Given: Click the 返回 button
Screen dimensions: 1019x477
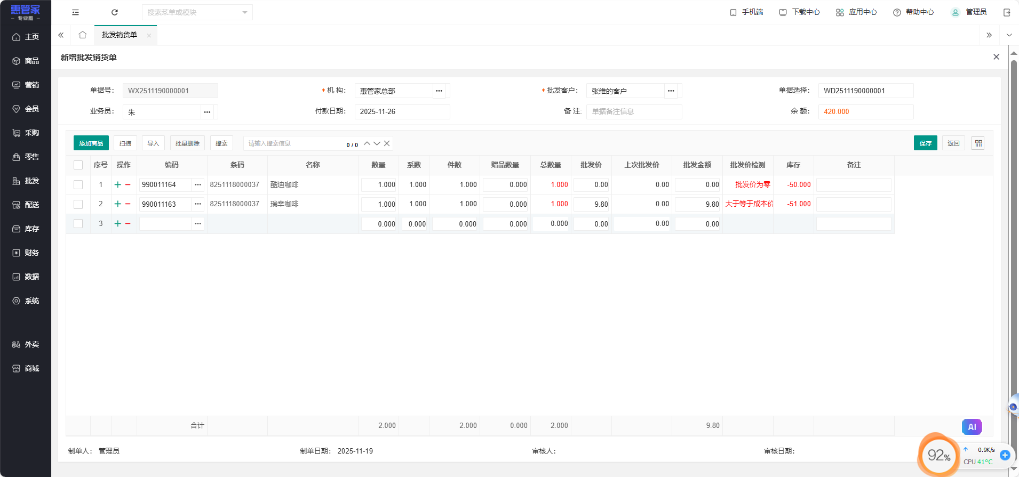Looking at the screenshot, I should coord(953,143).
